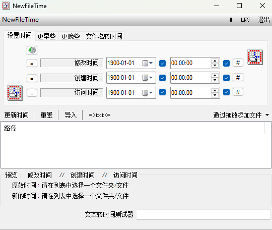
Task: Decrease 创建时间 time with down spinner
Action: point(215,80)
